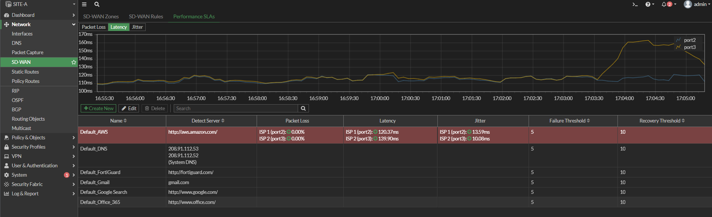Click the Edit button
Screen dimensions: 712x217
pyautogui.click(x=129, y=108)
